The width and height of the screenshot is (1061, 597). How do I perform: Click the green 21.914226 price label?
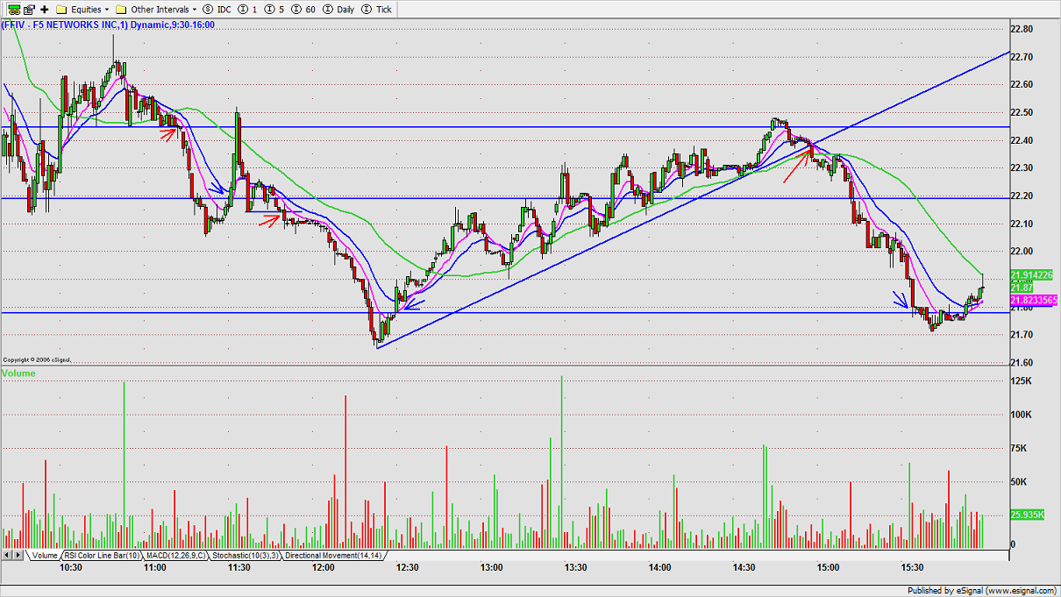point(1031,274)
